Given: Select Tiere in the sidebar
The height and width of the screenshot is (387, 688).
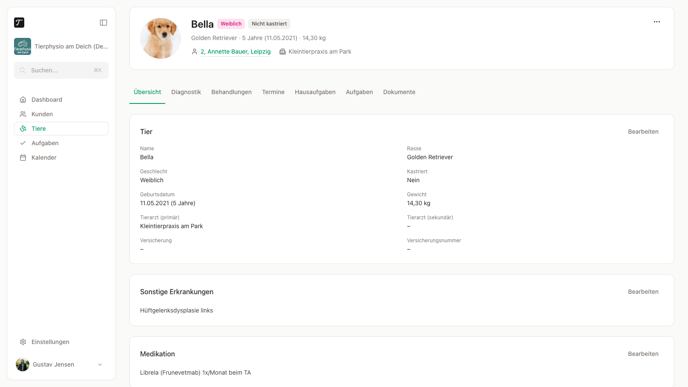Looking at the screenshot, I should [x=61, y=129].
